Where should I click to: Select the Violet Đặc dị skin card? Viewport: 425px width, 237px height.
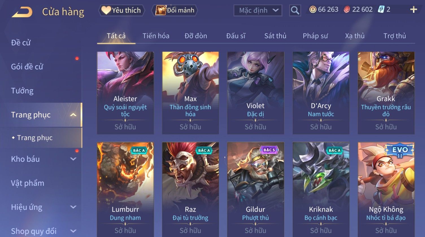point(256,93)
